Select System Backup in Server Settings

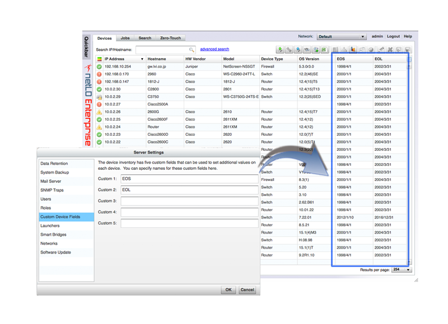coord(66,173)
